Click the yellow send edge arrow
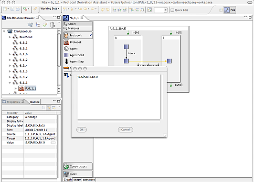Viewport: 254px width, 182px height. 148,61
